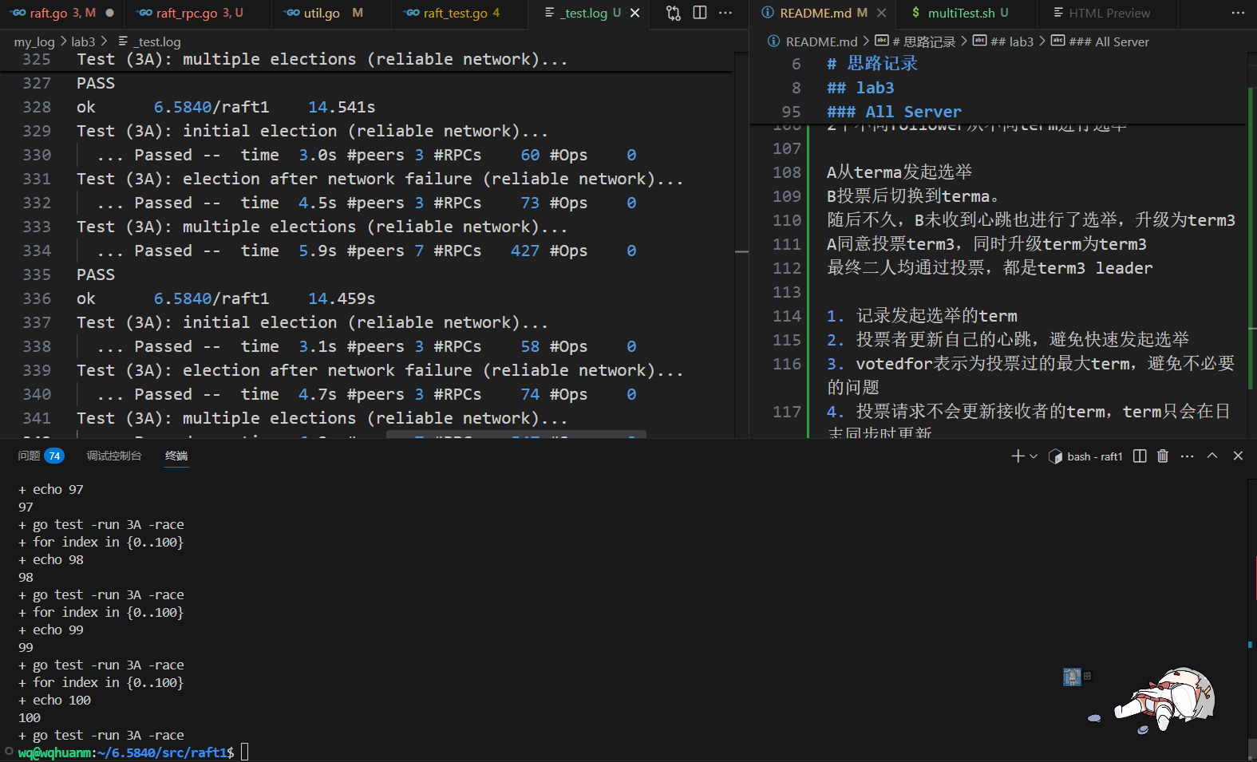This screenshot has height=762, width=1257.
Task: Kill the terminal with trash icon
Action: (x=1163, y=456)
